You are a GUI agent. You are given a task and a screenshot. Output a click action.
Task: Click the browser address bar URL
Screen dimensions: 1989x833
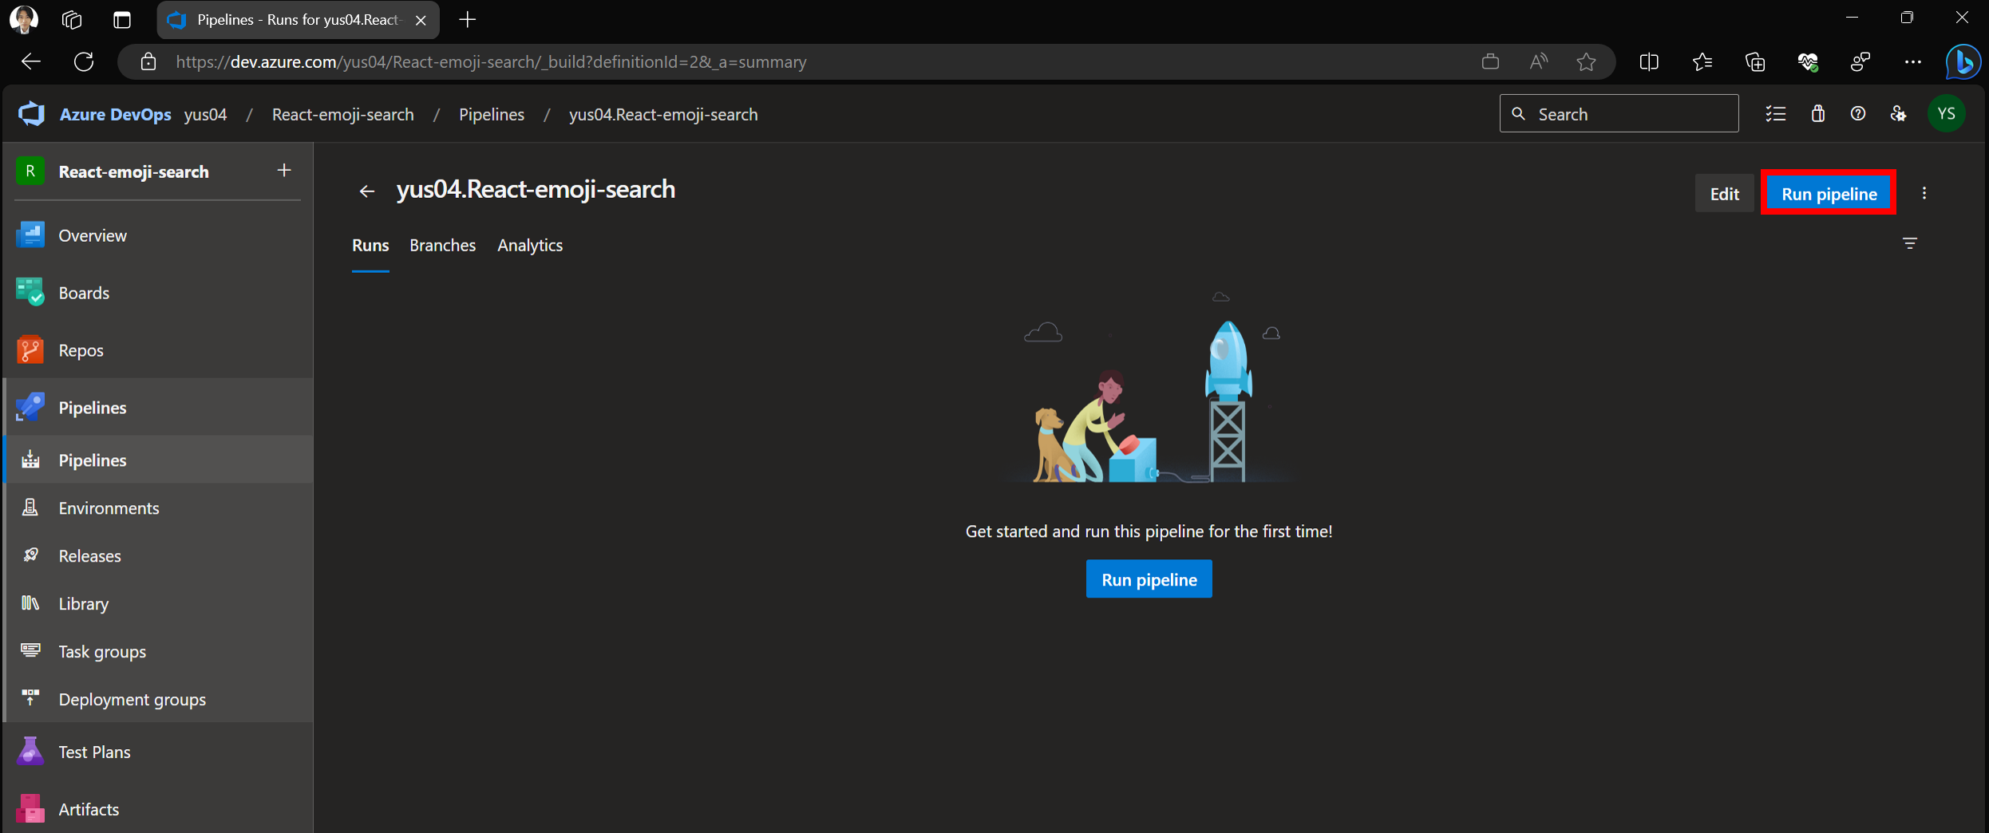491,62
